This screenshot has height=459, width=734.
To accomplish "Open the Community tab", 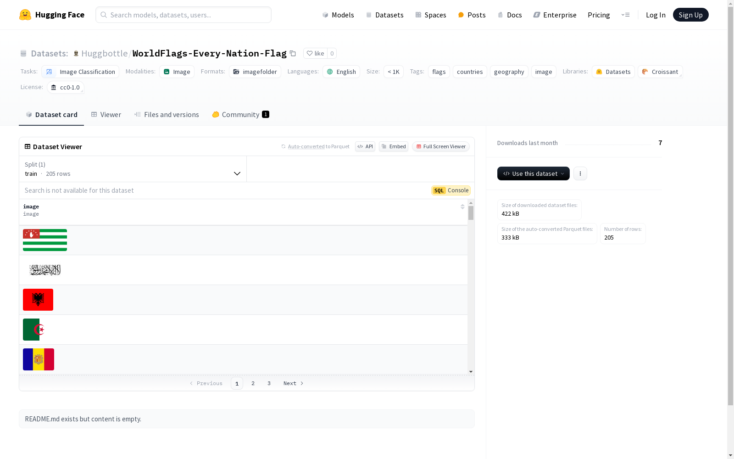I will point(240,115).
